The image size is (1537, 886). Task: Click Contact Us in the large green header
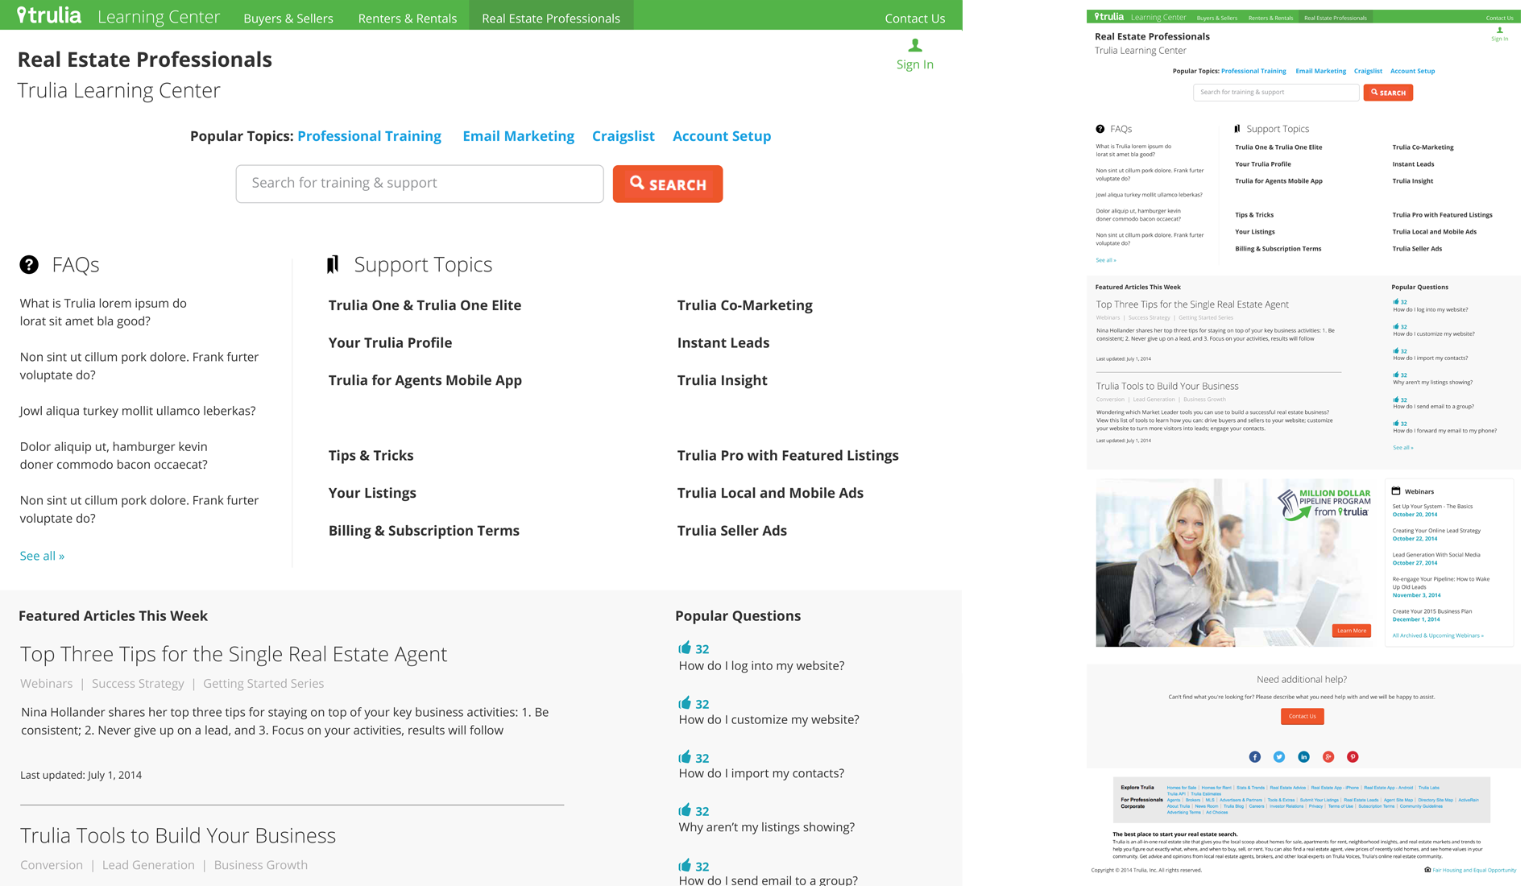(914, 18)
